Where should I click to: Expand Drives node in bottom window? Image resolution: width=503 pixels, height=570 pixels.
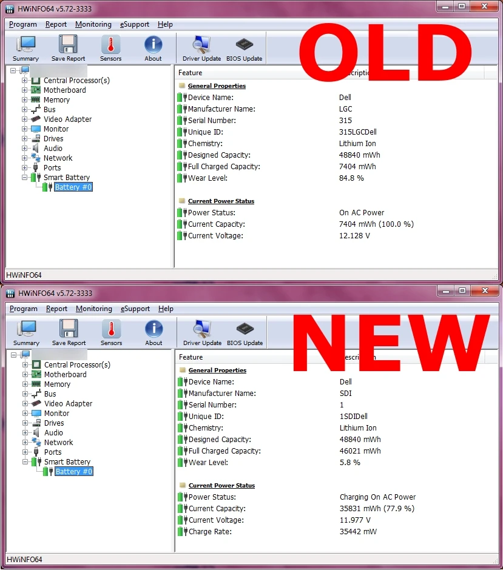(x=25, y=423)
